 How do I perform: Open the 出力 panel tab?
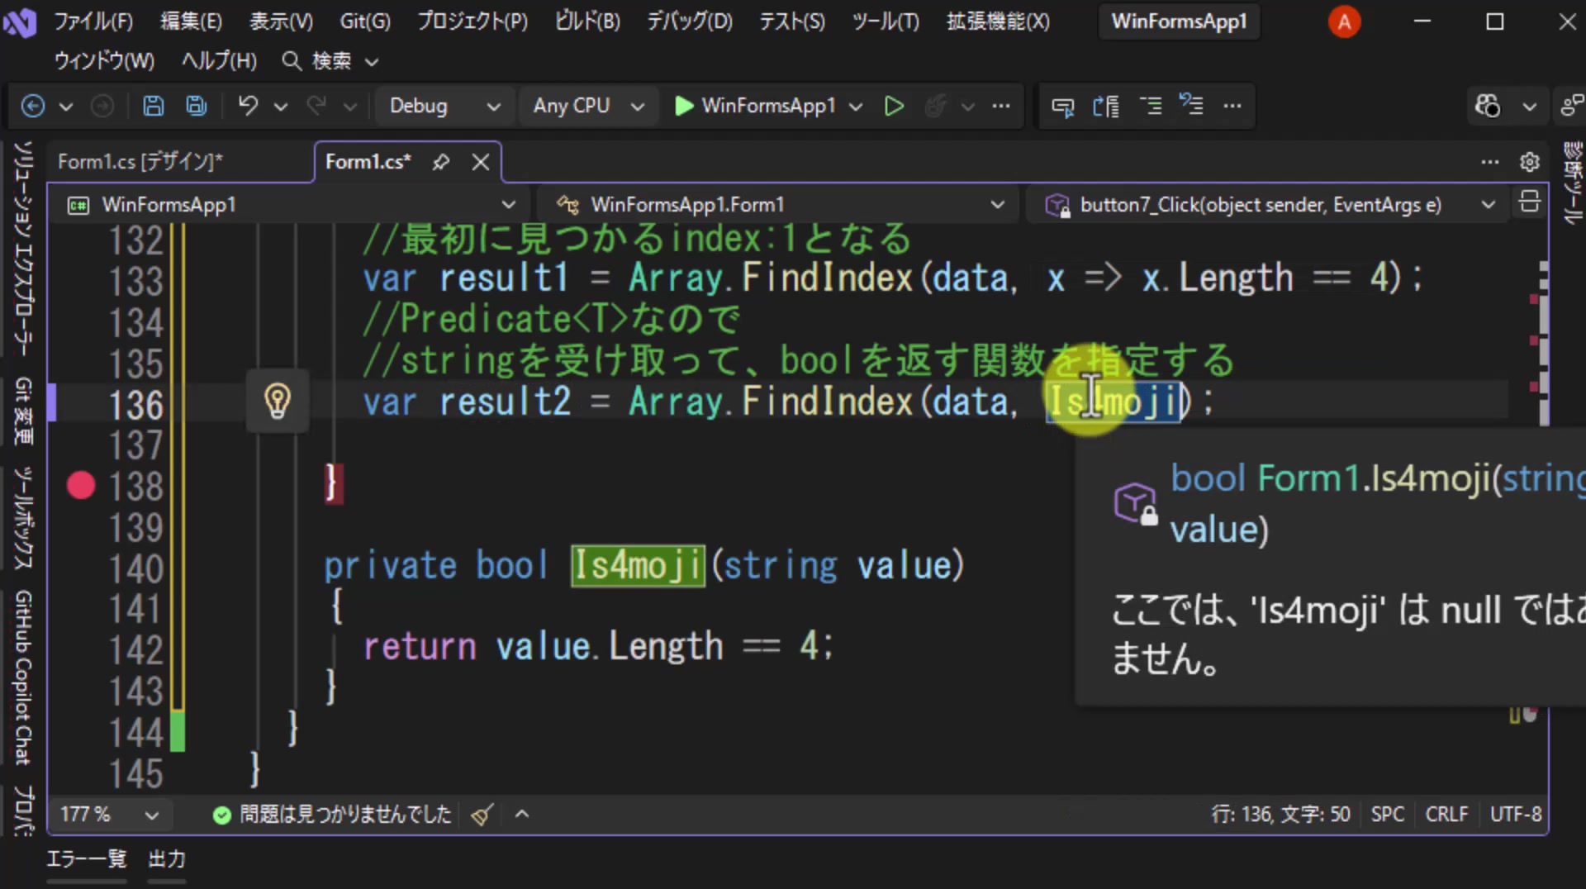(167, 859)
